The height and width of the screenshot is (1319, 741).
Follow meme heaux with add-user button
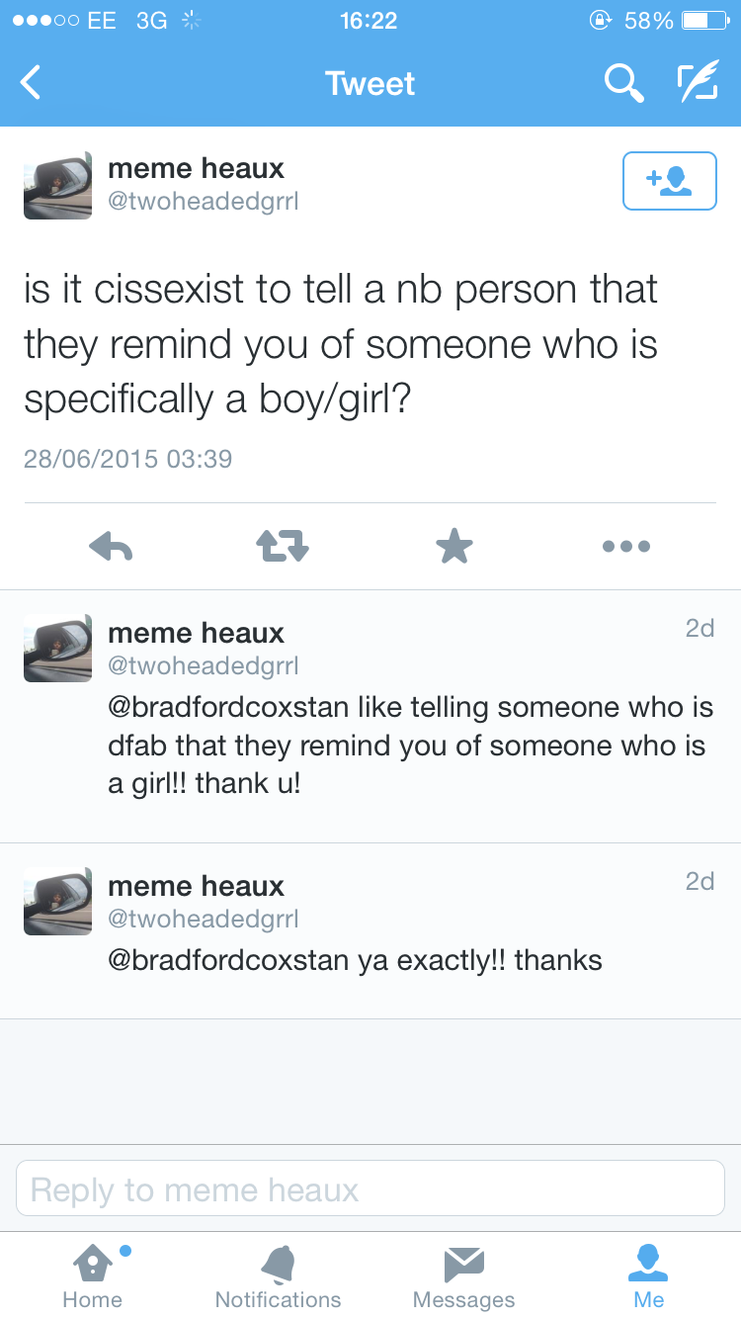[x=669, y=181]
